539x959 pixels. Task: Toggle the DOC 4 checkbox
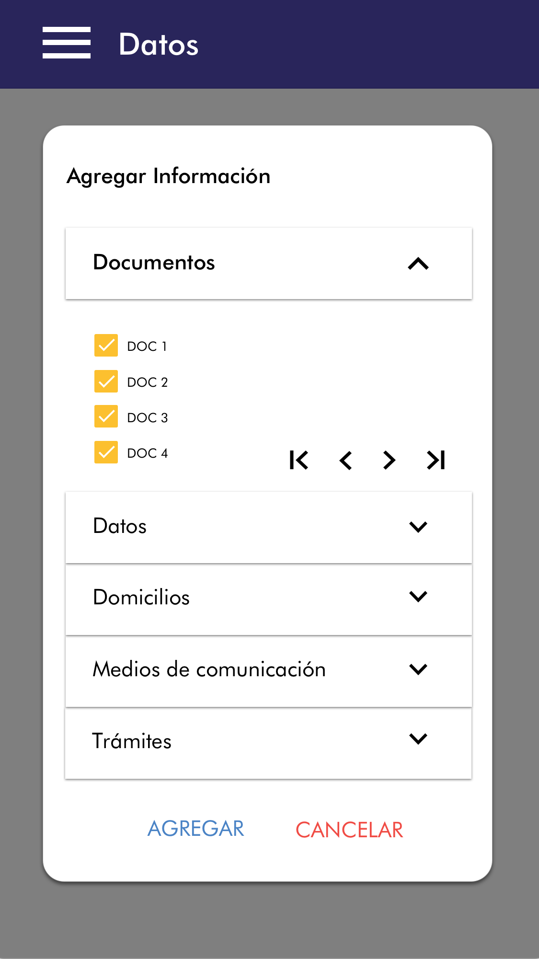click(106, 452)
